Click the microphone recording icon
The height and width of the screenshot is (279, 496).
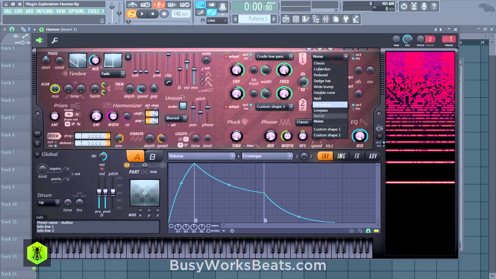tap(424, 6)
